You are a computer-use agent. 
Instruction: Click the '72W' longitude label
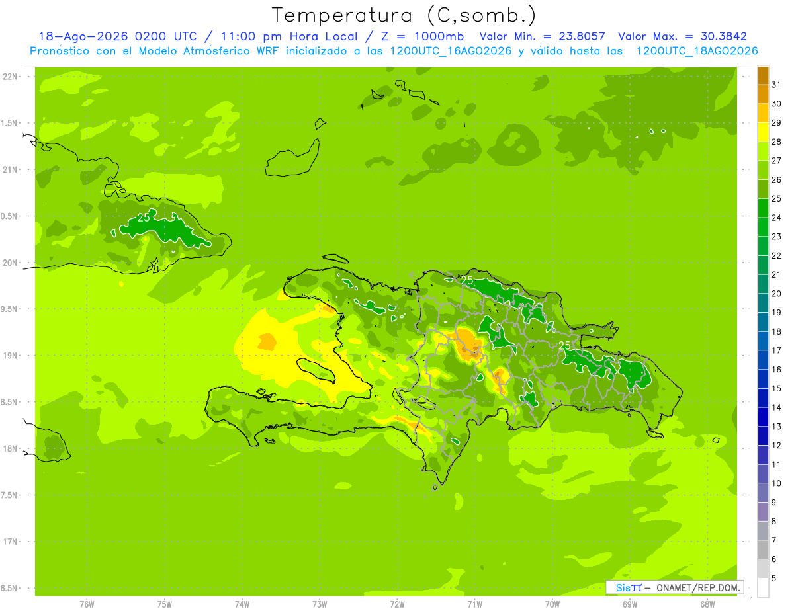(x=397, y=604)
